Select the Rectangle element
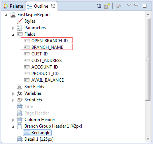The width and height of the screenshot is (153, 144). 37,133
